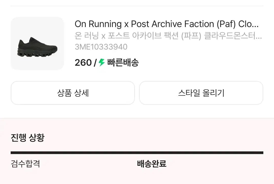Open 상품 상세 product details button
This screenshot has width=274, height=184.
coord(73,93)
